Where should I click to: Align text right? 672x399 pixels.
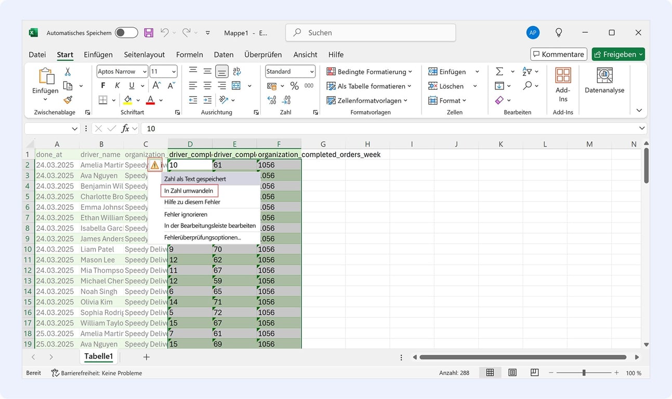pyautogui.click(x=222, y=86)
